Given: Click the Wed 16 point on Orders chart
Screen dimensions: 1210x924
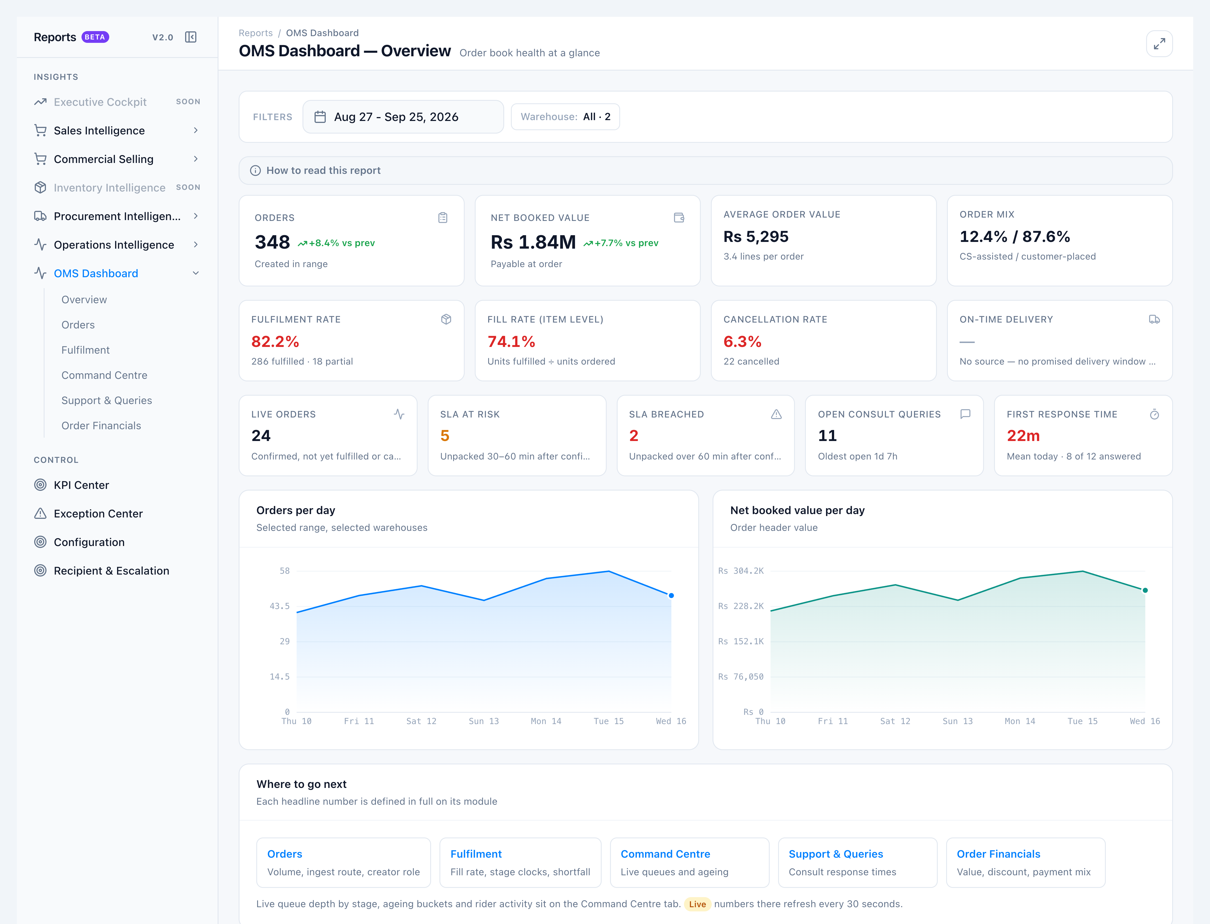Looking at the screenshot, I should point(671,595).
